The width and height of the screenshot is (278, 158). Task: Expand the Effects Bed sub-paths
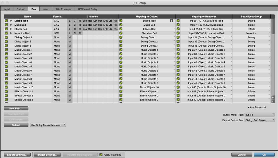(x=11, y=29)
